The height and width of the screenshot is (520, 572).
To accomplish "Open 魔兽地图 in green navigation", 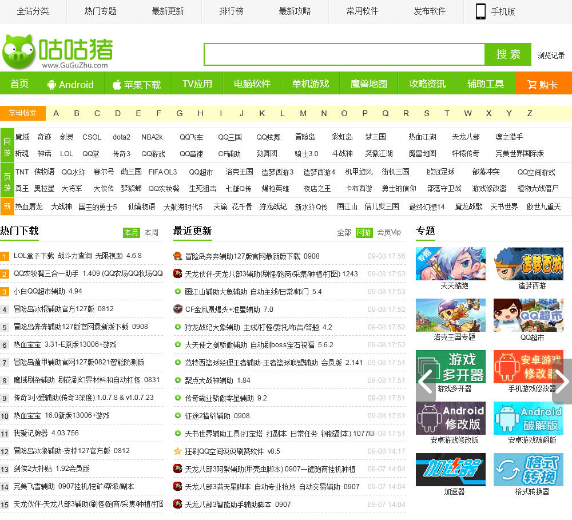I will pyautogui.click(x=369, y=84).
